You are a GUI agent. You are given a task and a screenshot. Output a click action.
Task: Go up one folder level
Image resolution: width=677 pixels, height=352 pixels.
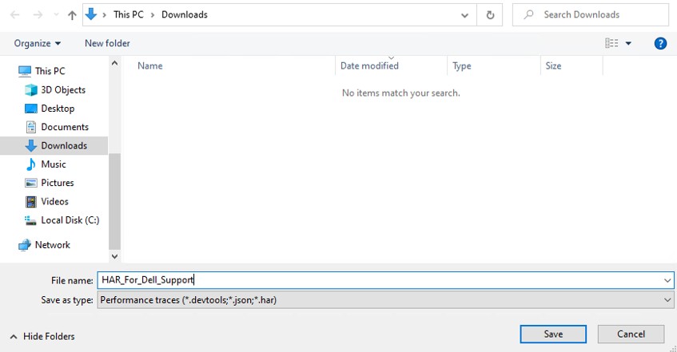72,15
